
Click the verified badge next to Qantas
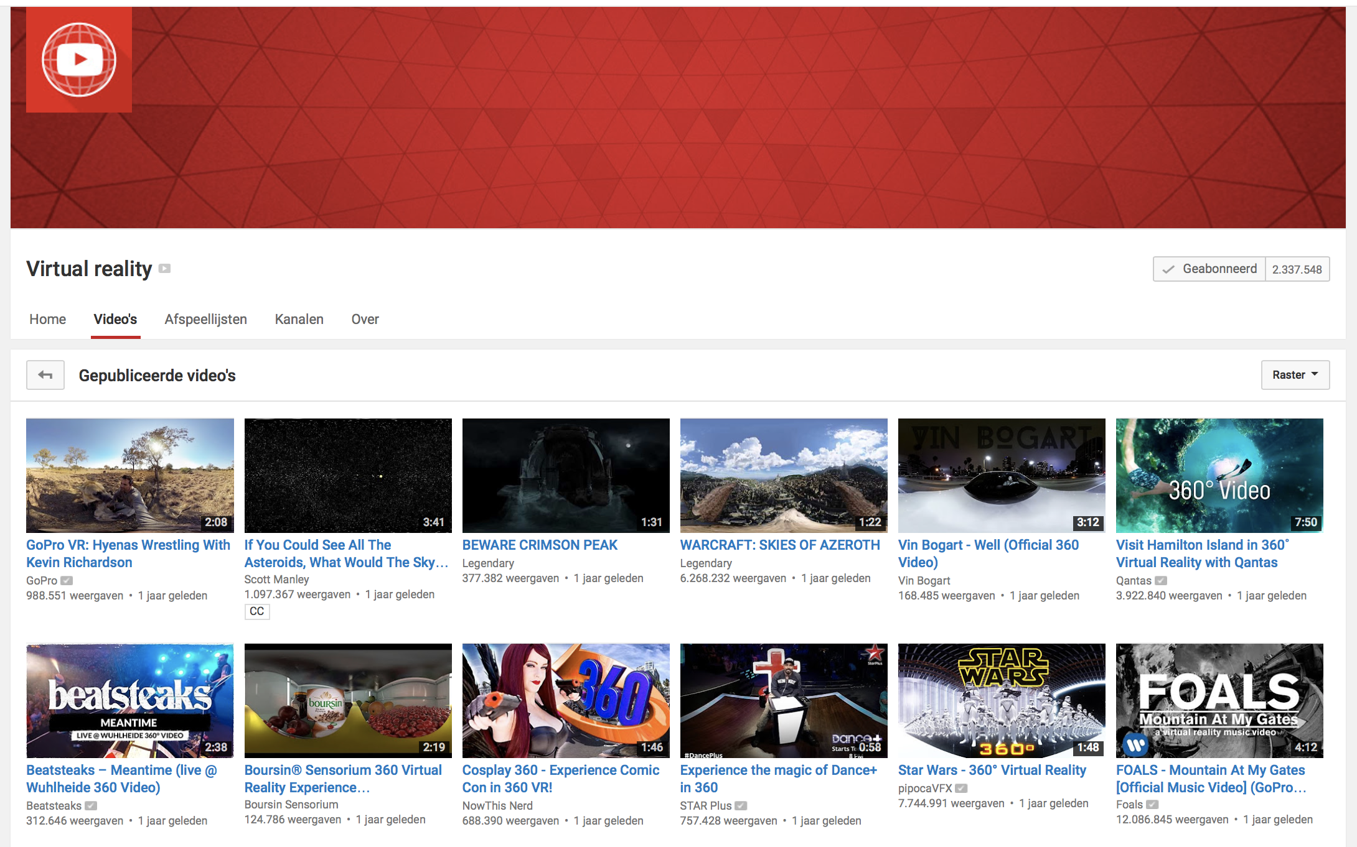point(1161,580)
